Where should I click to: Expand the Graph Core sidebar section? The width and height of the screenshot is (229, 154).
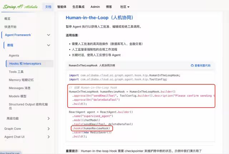[x=49, y=129]
